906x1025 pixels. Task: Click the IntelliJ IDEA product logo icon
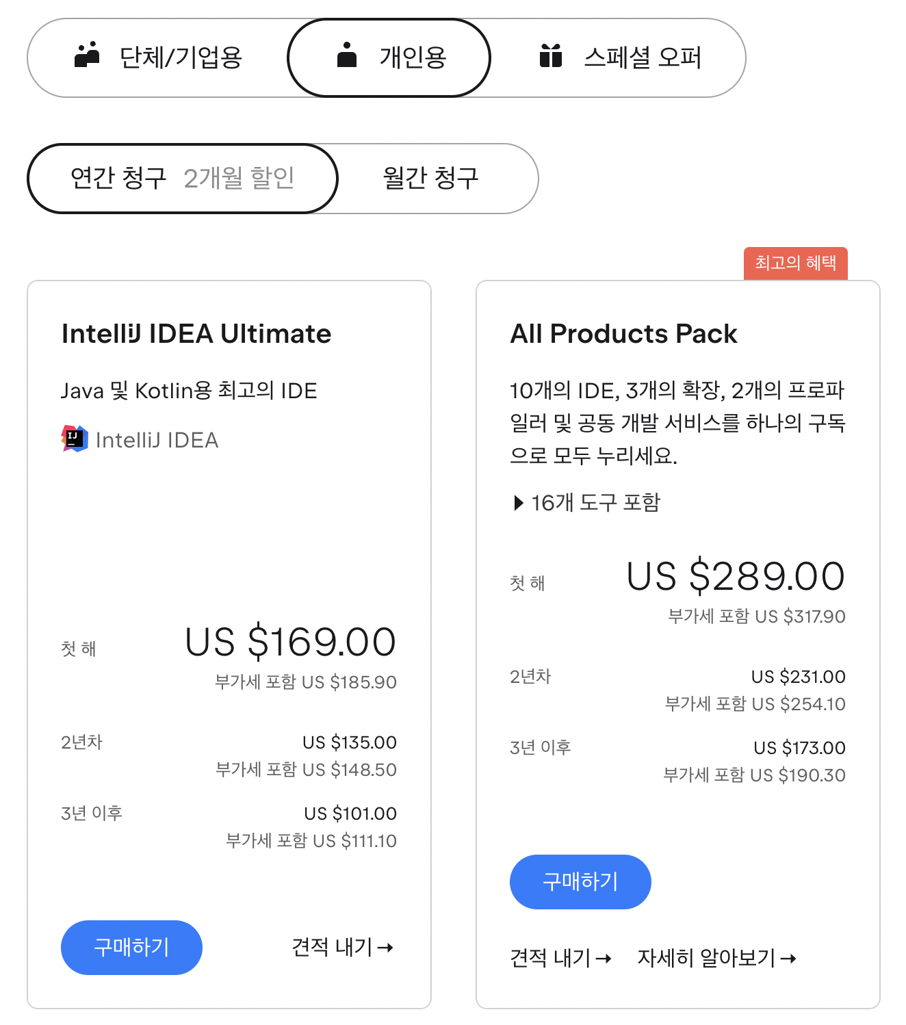75,439
